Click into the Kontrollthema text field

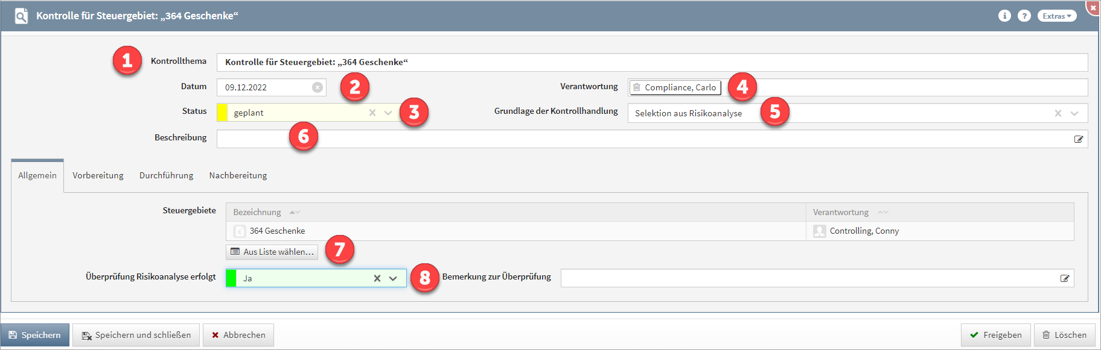pyautogui.click(x=652, y=62)
